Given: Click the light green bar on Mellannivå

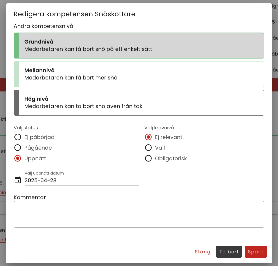Looking at the screenshot, I should click(16, 74).
